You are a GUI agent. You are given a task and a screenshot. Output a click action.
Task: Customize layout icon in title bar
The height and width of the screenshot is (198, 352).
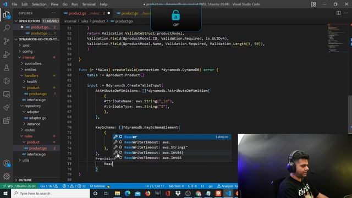click(313, 4)
